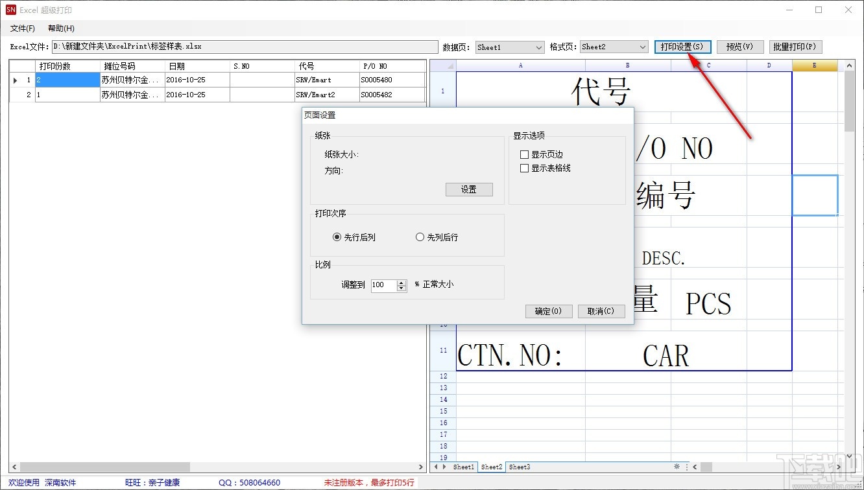Click the spreadsheet vertical scrollbar thumb

point(850,101)
